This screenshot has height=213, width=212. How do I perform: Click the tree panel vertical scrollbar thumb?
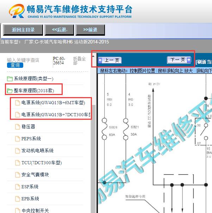[x=93, y=159]
